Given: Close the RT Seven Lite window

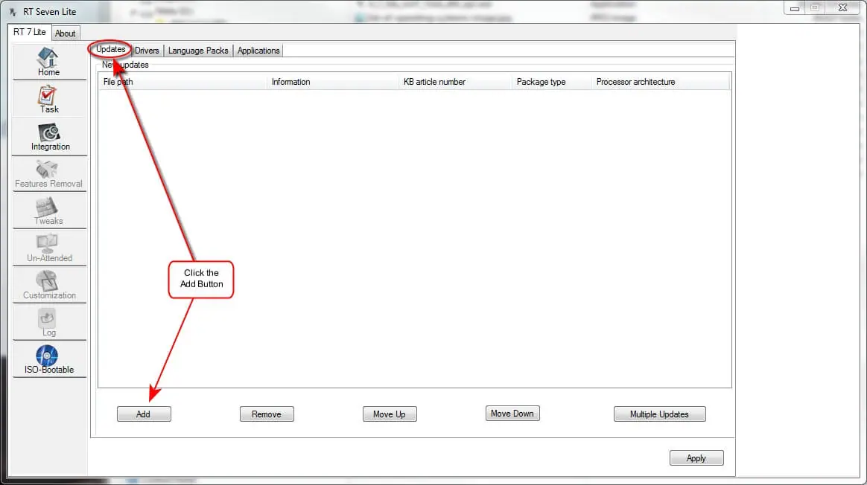Looking at the screenshot, I should tap(842, 7).
